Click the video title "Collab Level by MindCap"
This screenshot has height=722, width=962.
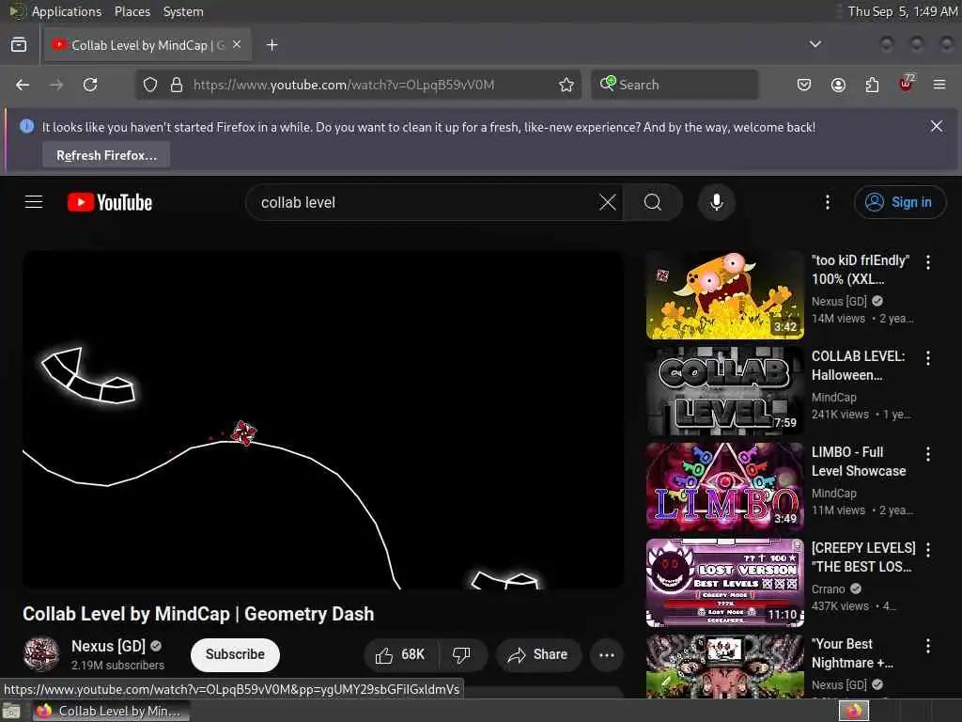[198, 614]
